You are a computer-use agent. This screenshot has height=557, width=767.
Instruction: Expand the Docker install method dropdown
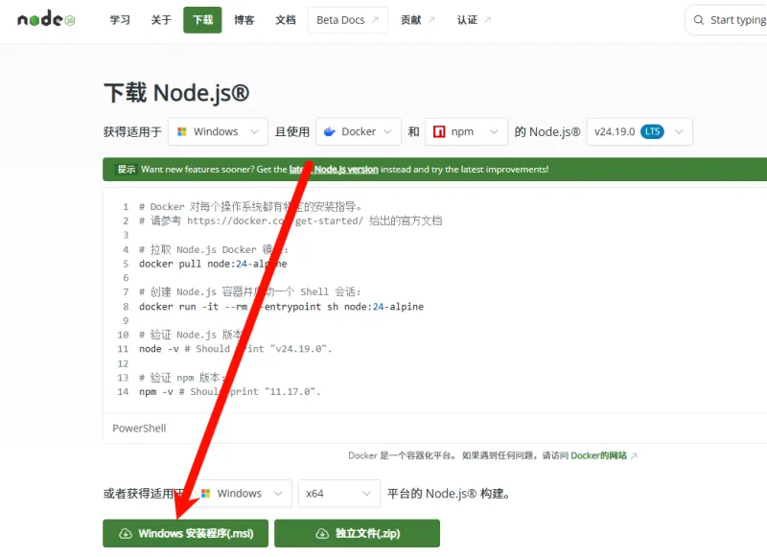tap(359, 131)
